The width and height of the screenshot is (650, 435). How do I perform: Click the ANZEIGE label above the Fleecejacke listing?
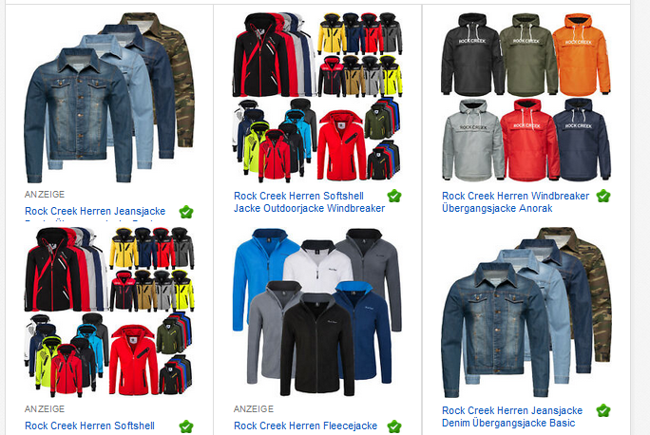254,409
